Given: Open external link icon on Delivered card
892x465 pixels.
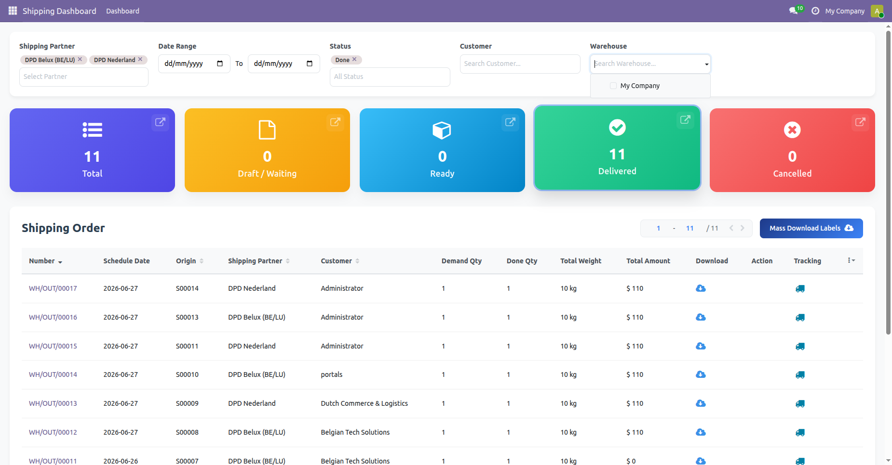Looking at the screenshot, I should [685, 120].
